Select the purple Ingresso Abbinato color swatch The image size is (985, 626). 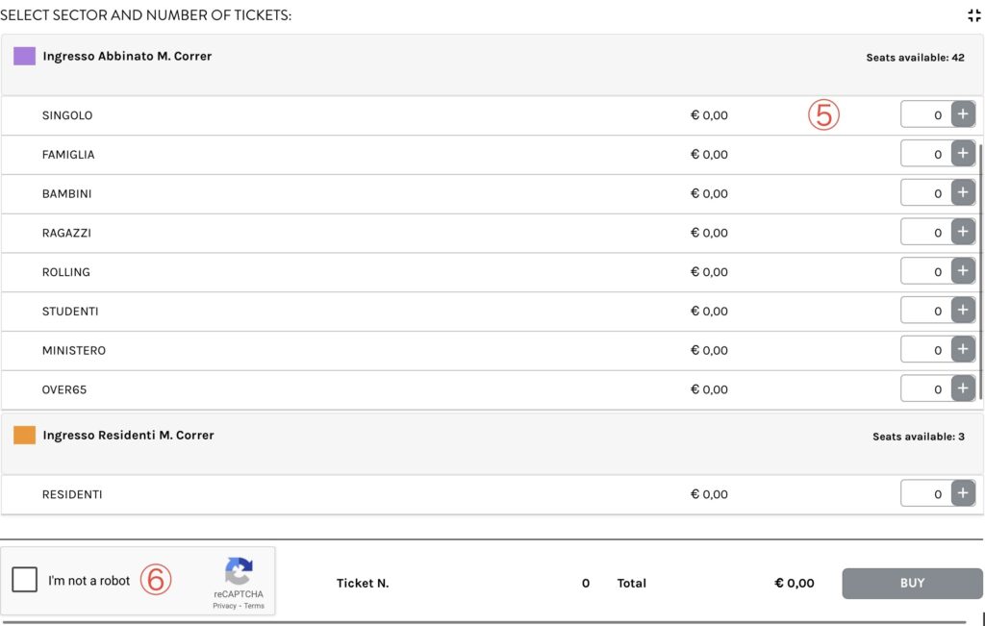[25, 56]
